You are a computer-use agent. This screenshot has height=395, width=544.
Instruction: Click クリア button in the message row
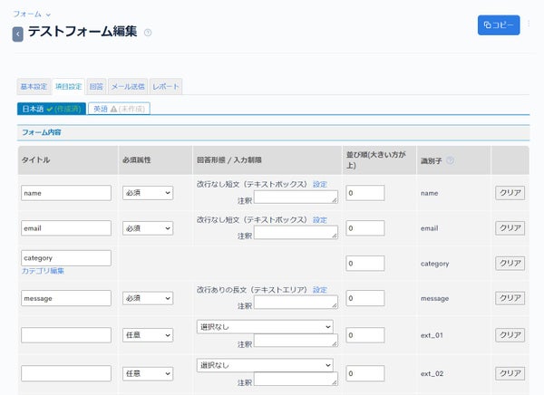coord(510,298)
